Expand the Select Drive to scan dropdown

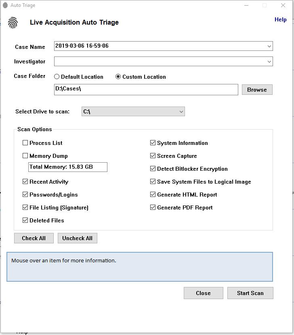[181, 112]
